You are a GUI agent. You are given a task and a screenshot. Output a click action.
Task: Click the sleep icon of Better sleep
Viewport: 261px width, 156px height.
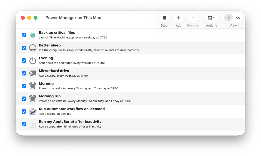pos(33,48)
